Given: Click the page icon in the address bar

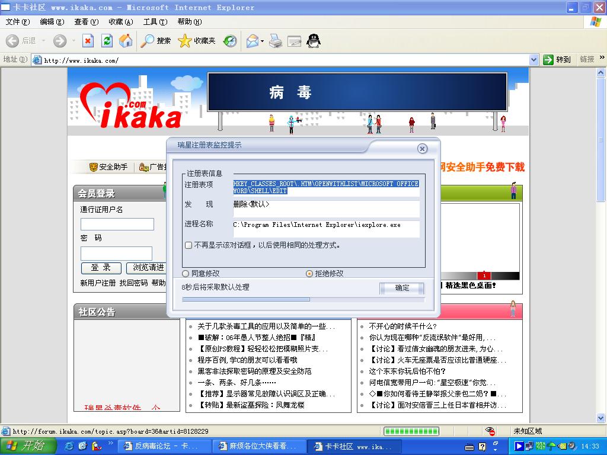Looking at the screenshot, I should [37, 60].
